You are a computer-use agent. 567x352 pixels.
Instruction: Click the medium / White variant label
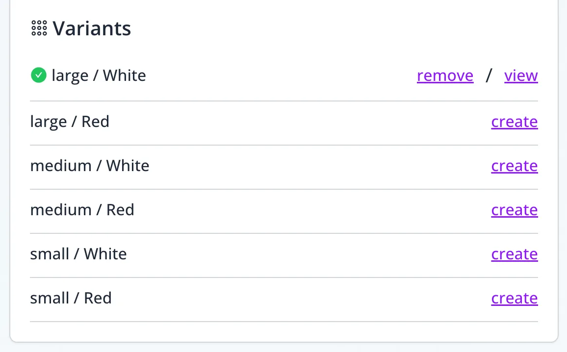click(x=90, y=166)
